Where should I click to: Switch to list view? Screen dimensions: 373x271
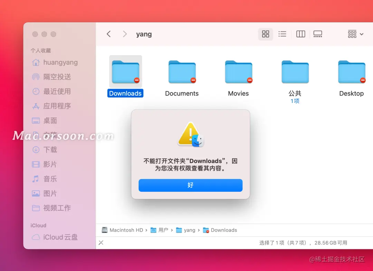point(283,34)
